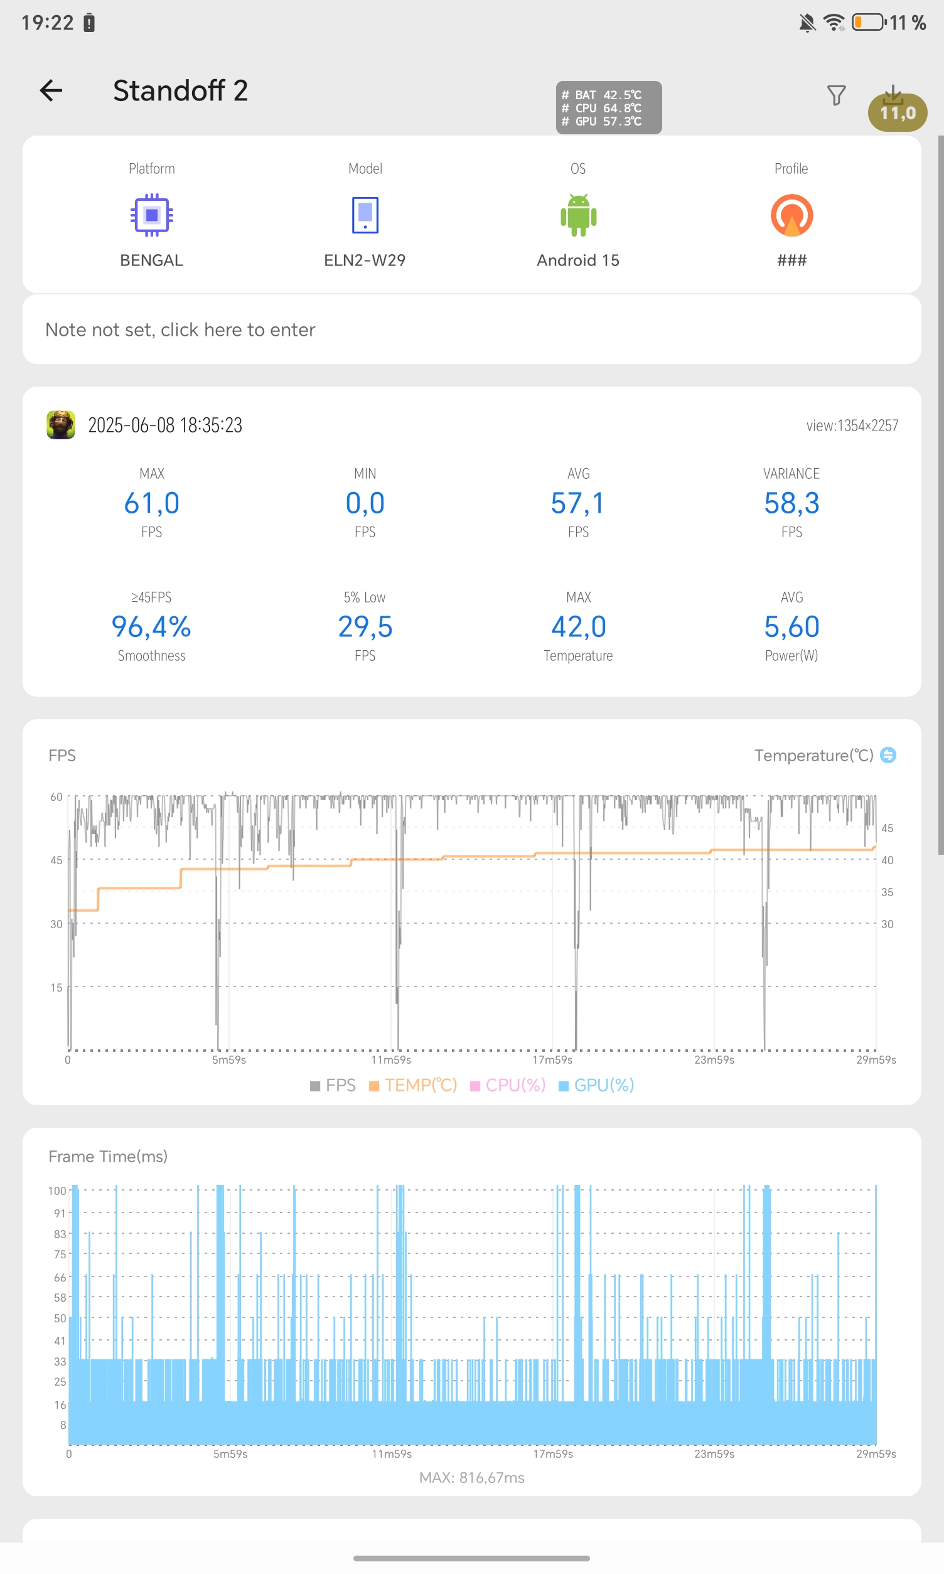The width and height of the screenshot is (944, 1574).
Task: Tap the '2025-06-08 18:35:23' timestamp
Action: [164, 425]
